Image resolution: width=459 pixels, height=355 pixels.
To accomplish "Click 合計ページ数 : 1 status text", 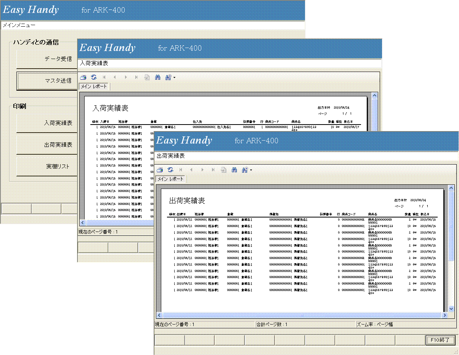I will [x=272, y=325].
